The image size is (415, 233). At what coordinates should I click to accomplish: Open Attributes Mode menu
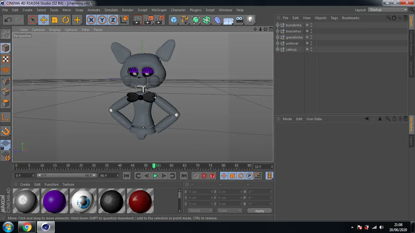point(287,119)
